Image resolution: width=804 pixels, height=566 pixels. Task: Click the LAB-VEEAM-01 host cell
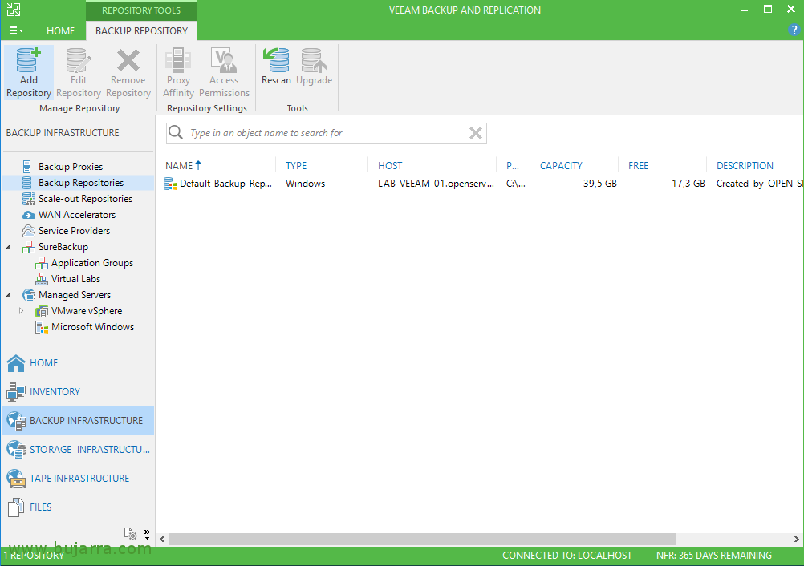(x=436, y=184)
